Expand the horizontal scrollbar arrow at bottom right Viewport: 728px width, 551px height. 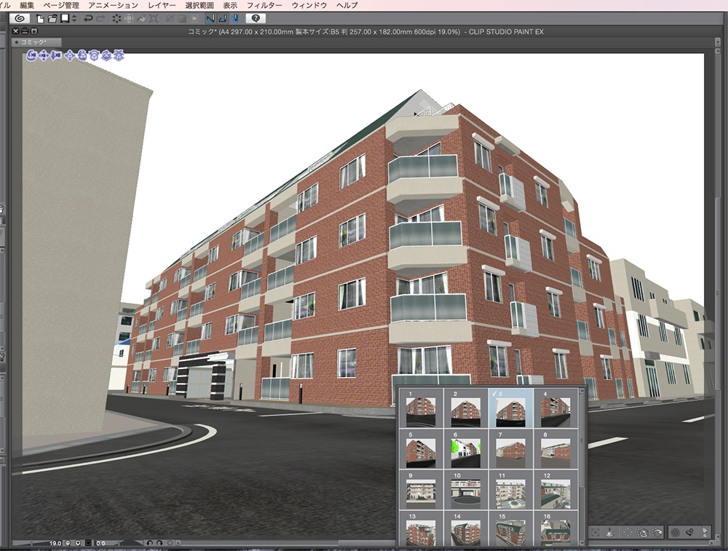[x=711, y=543]
